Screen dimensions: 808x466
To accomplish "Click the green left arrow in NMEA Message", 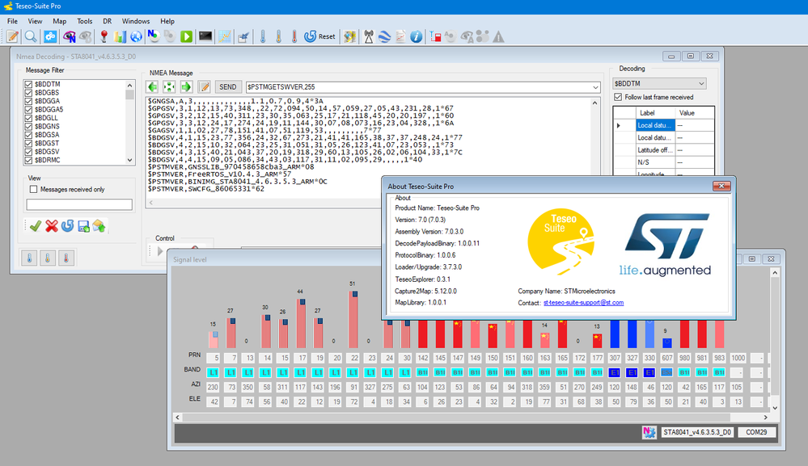I will (153, 87).
